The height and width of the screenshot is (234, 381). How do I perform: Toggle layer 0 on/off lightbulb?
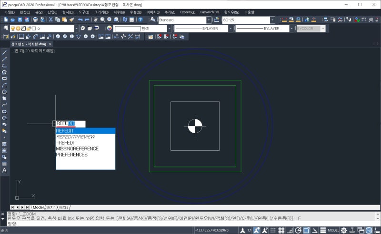click(13, 29)
